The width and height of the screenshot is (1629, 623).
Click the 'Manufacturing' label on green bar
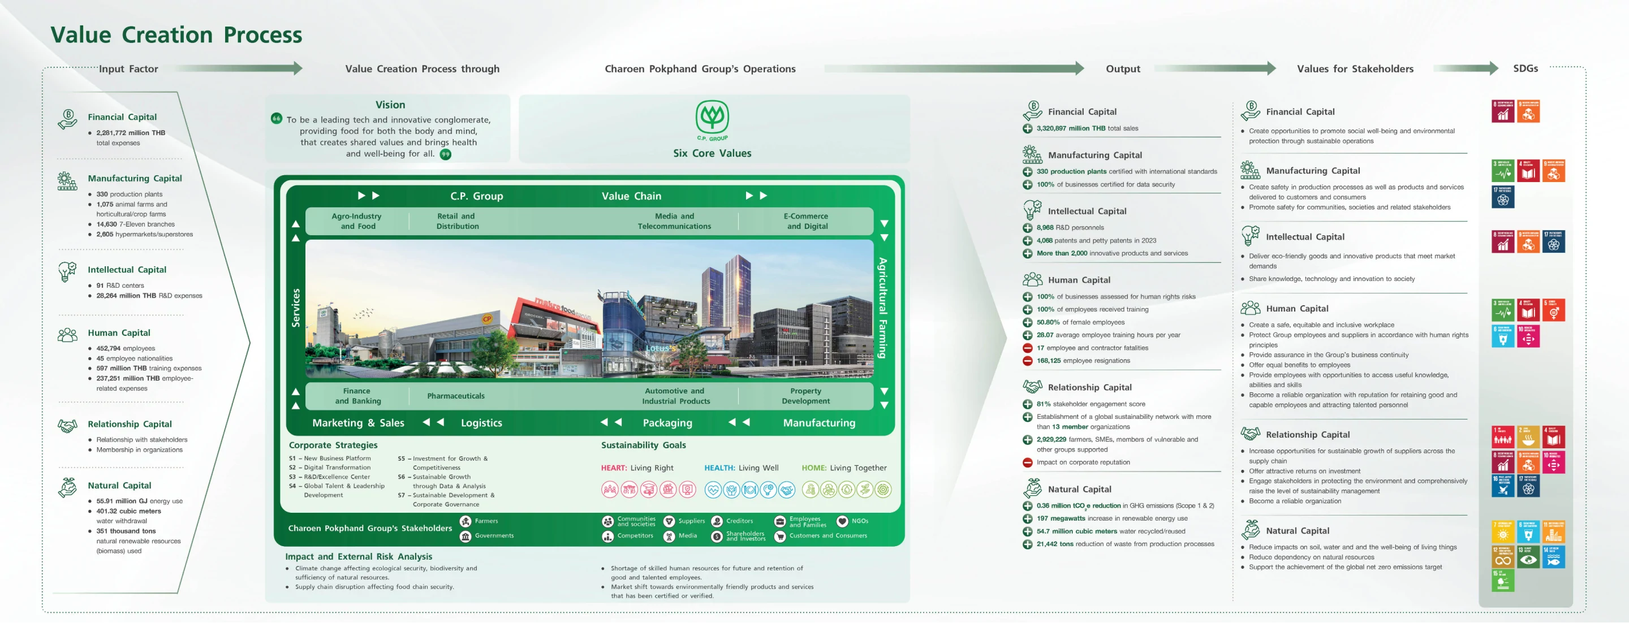coord(819,423)
